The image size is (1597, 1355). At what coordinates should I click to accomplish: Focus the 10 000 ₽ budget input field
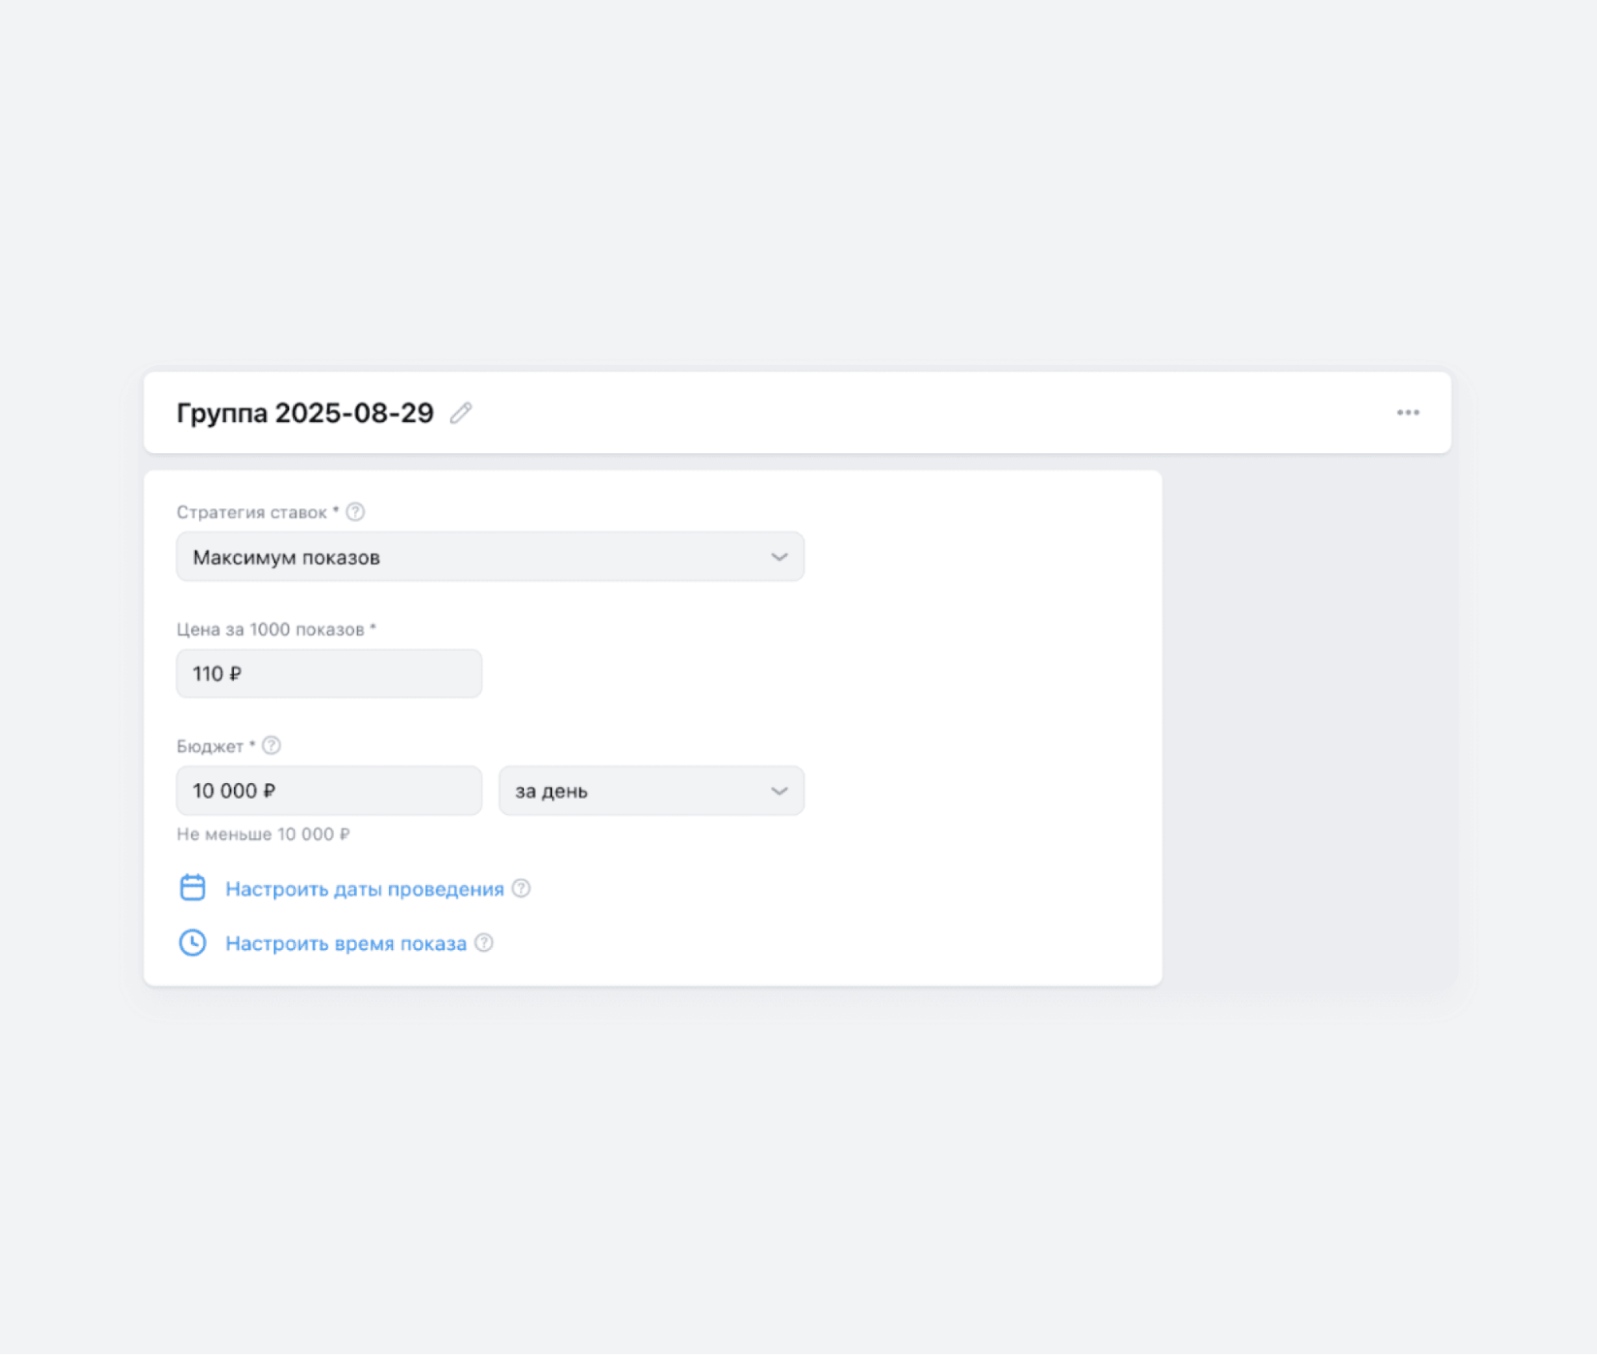(x=328, y=791)
